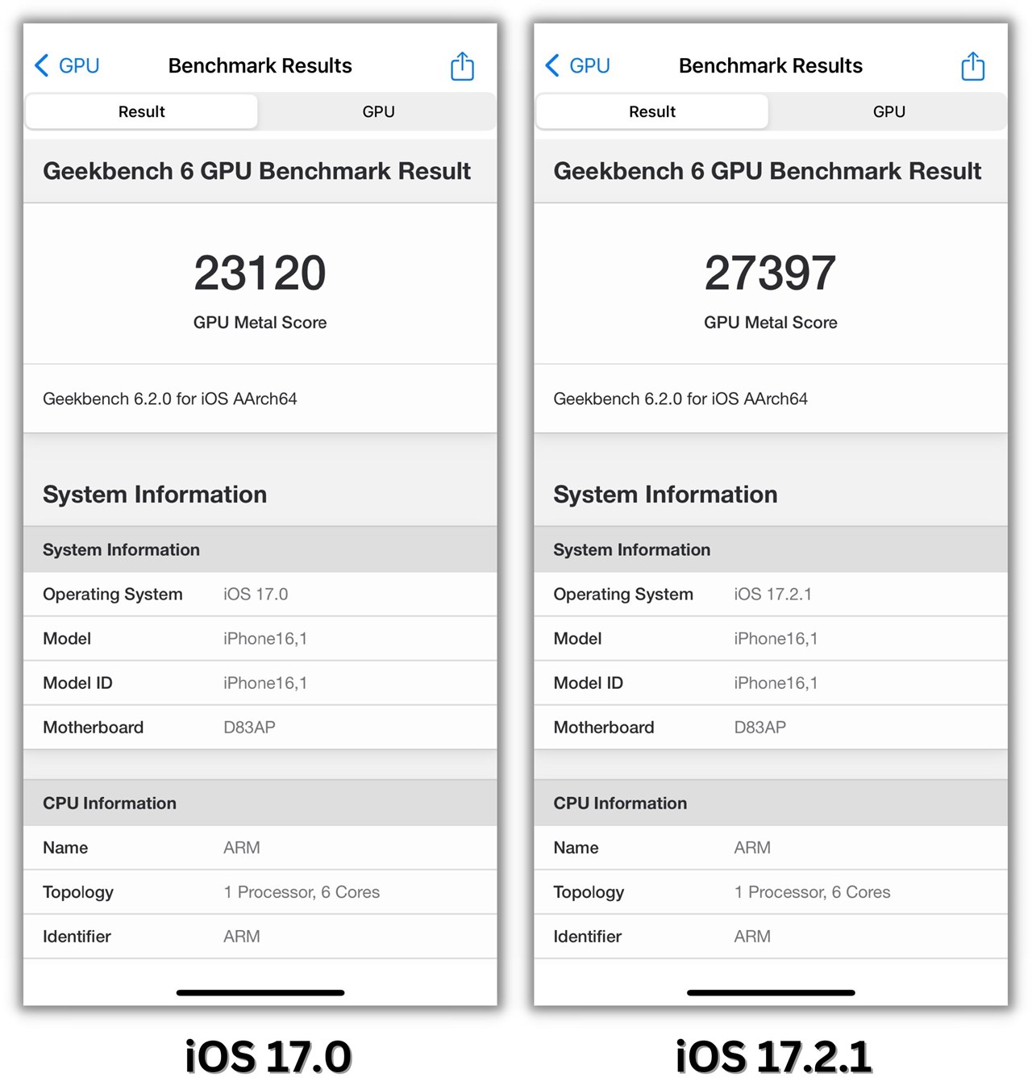Select the Operating System row showing iOS 17.0
The height and width of the screenshot is (1081, 1032).
point(260,595)
